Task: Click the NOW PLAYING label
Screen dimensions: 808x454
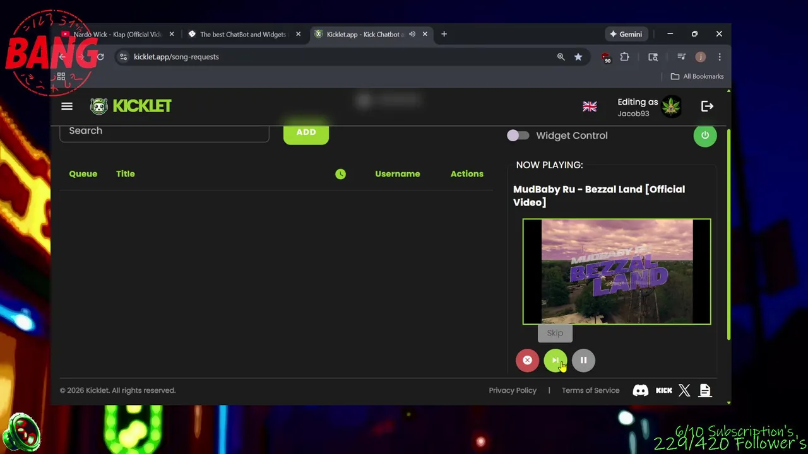Action: [549, 165]
